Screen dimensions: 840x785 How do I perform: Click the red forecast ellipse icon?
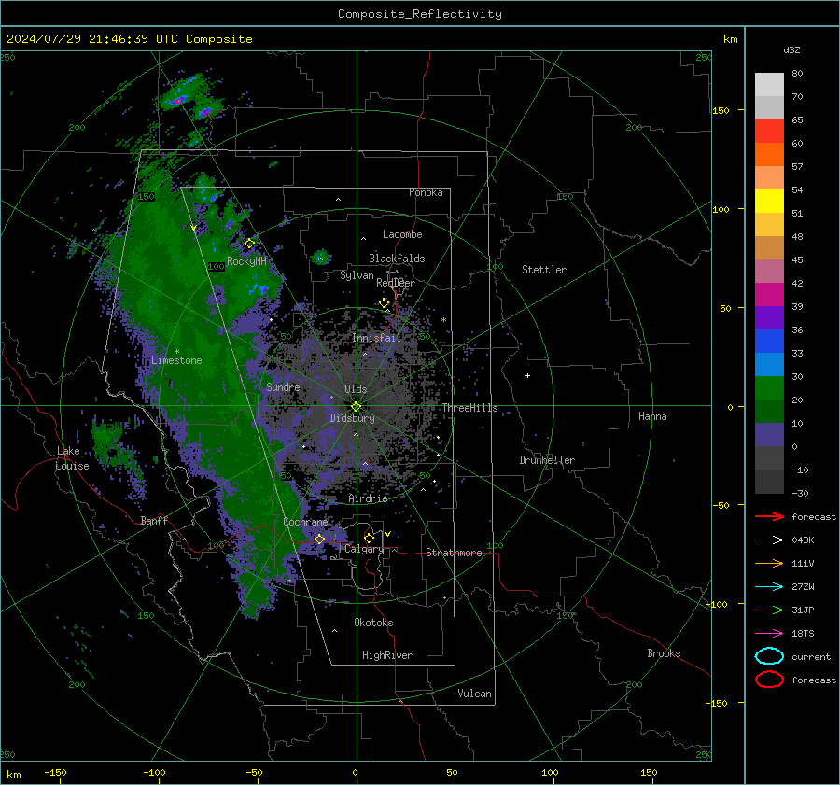(769, 680)
